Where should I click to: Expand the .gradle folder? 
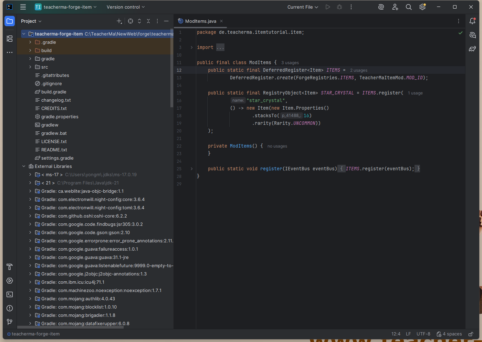(x=30, y=42)
